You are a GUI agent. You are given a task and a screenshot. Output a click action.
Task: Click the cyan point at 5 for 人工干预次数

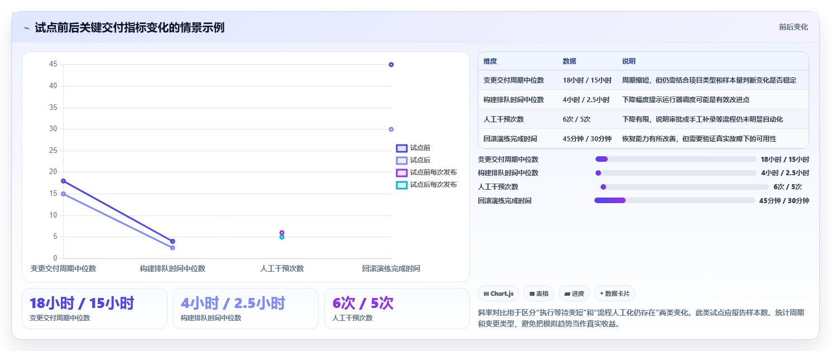(282, 237)
